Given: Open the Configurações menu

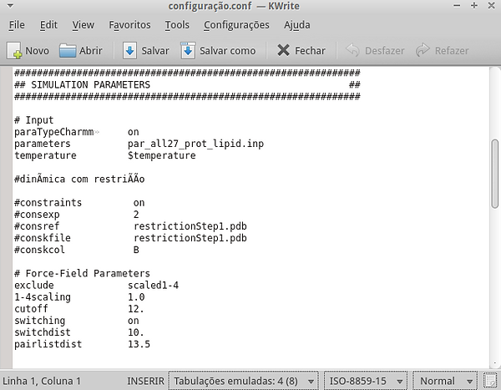Looking at the screenshot, I should pyautogui.click(x=236, y=25).
